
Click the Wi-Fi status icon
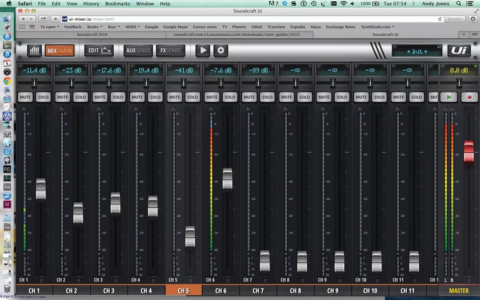(x=344, y=4)
